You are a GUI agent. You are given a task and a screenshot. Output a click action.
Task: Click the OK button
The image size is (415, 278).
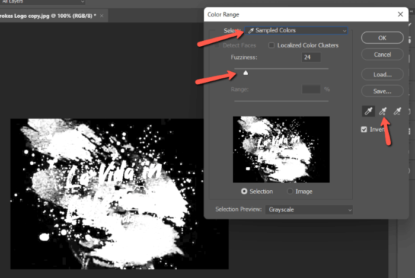[x=382, y=38]
